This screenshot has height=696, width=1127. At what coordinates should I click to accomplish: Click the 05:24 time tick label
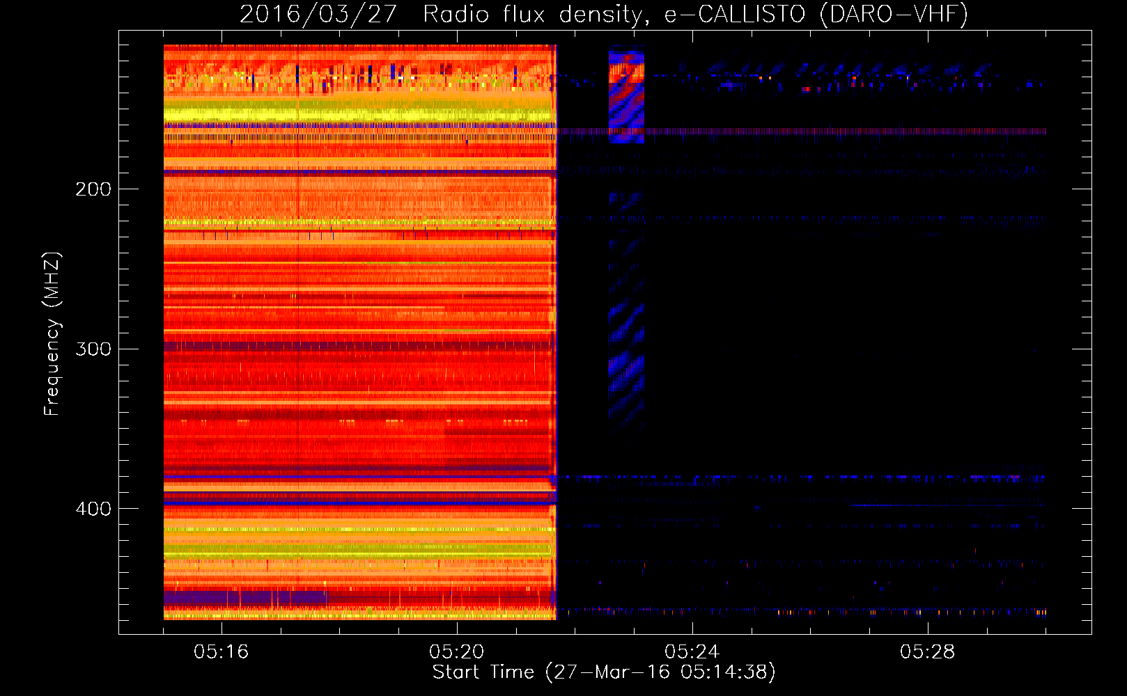pos(692,651)
